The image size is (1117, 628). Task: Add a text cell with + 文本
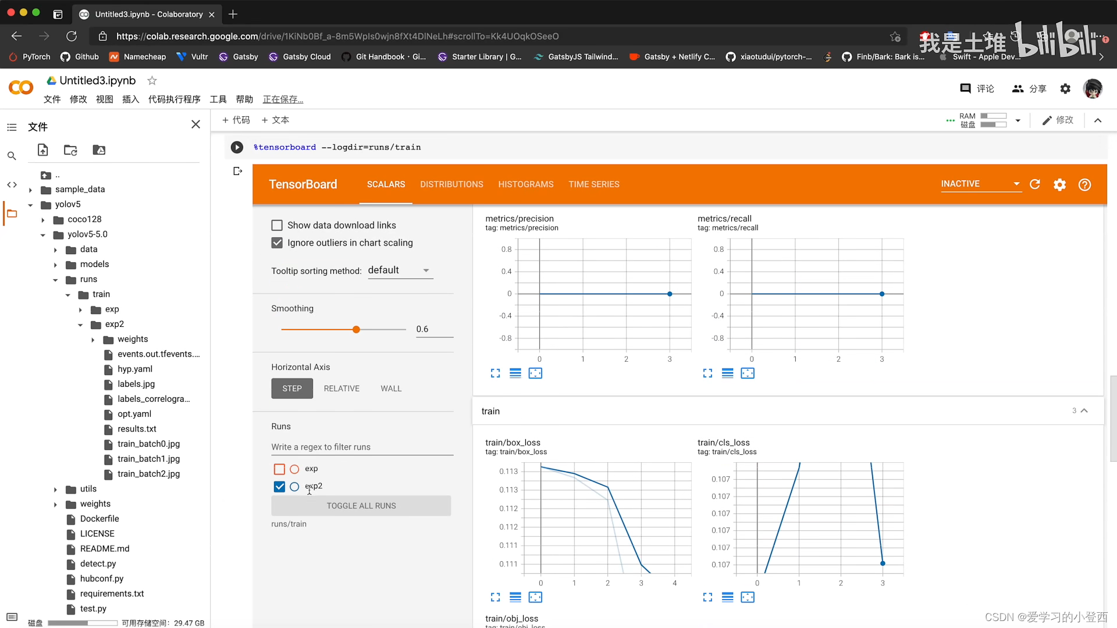tap(275, 120)
